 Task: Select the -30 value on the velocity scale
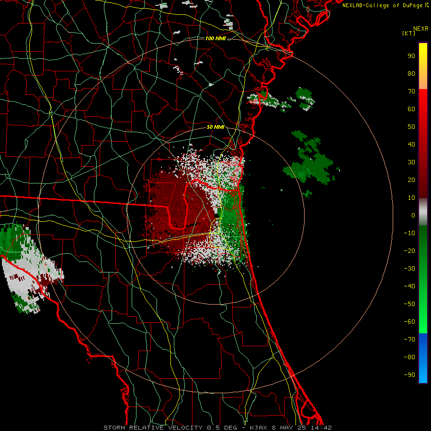tap(409, 269)
